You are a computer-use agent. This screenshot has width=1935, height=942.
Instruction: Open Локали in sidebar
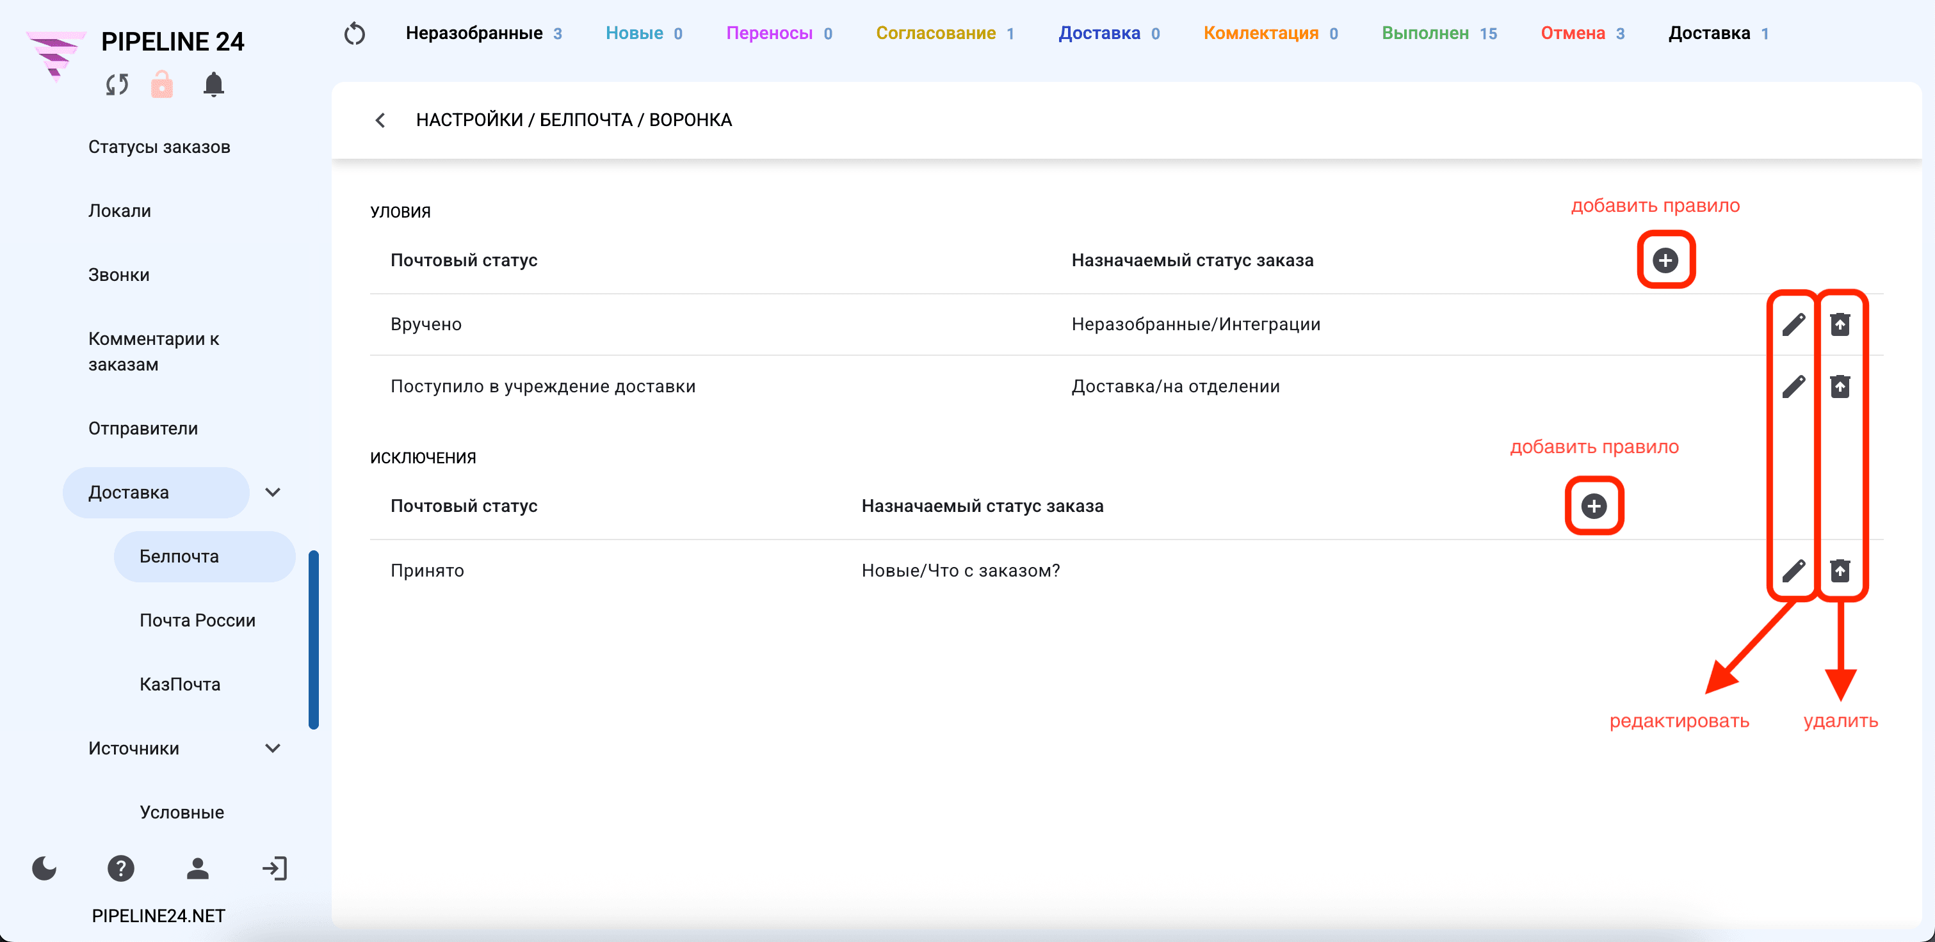click(x=120, y=211)
